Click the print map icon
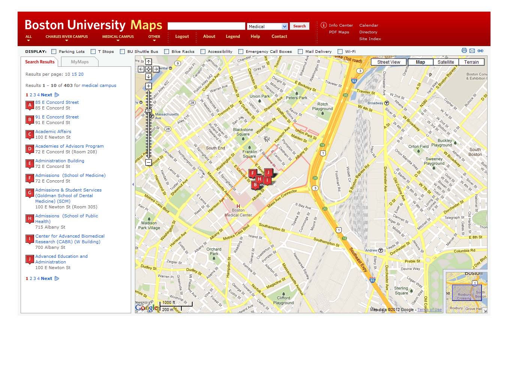Image resolution: width=507 pixels, height=392 pixels. point(464,51)
